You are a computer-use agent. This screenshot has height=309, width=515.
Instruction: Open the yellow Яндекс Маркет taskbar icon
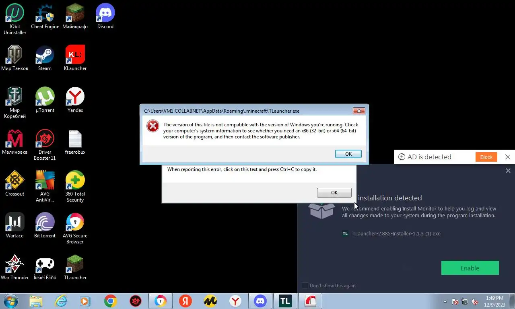pyautogui.click(x=210, y=301)
